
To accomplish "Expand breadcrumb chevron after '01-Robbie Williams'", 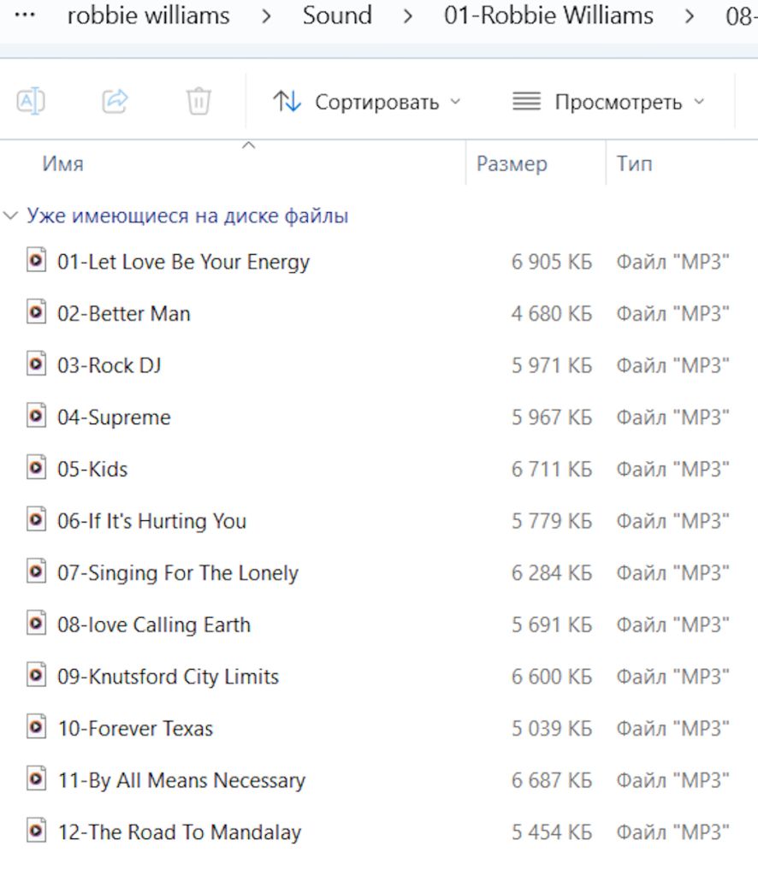I will point(690,16).
